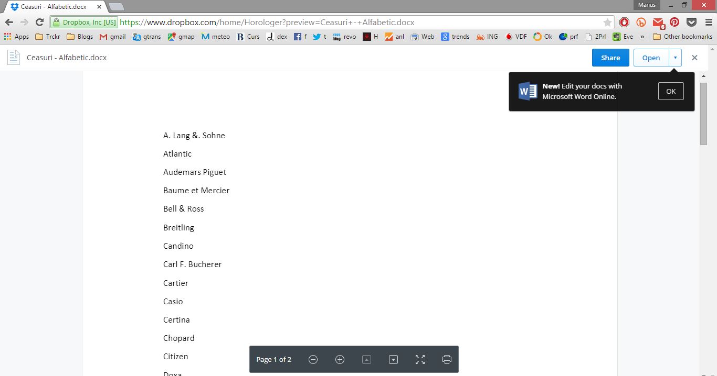Click the Pinterest extension icon
717x376 pixels.
click(674, 23)
